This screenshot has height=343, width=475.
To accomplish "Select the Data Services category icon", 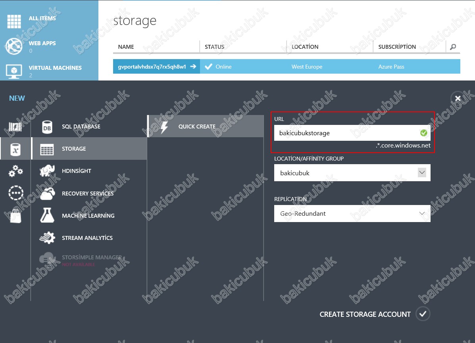I will 15,149.
